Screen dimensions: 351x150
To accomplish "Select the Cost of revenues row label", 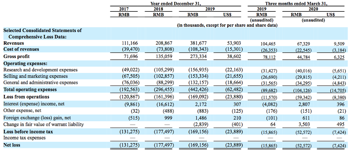I will [21, 49].
